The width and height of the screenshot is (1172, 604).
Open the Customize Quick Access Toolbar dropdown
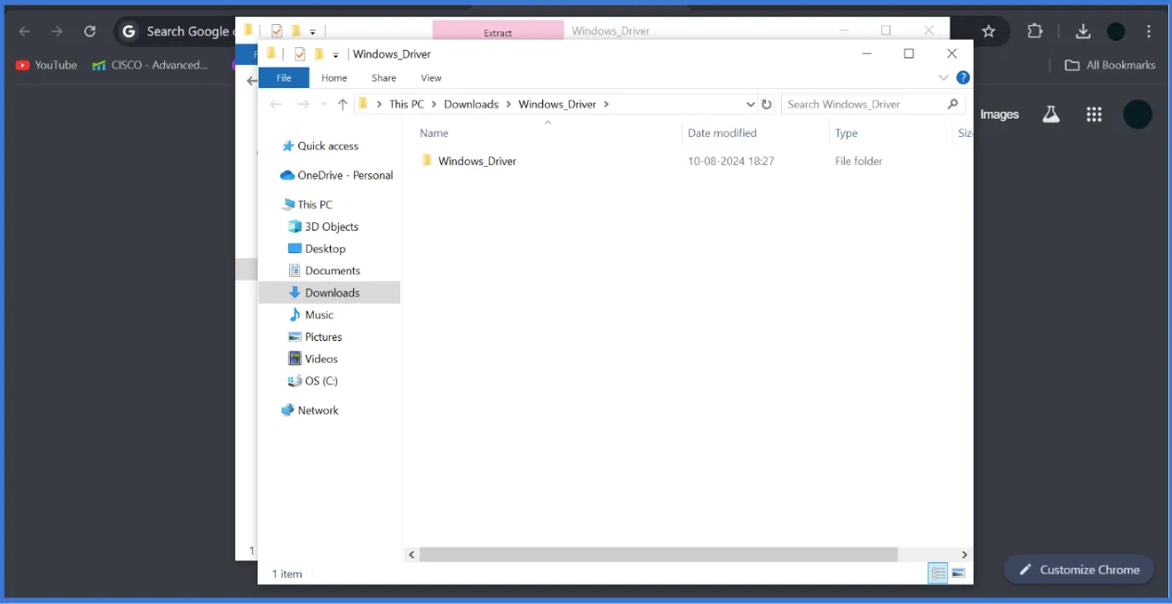pos(335,55)
